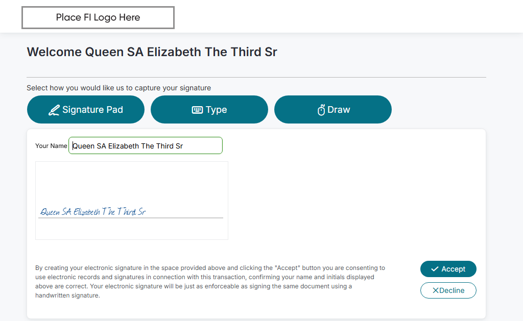Click the mouse icon on the Draw button

[x=321, y=110]
